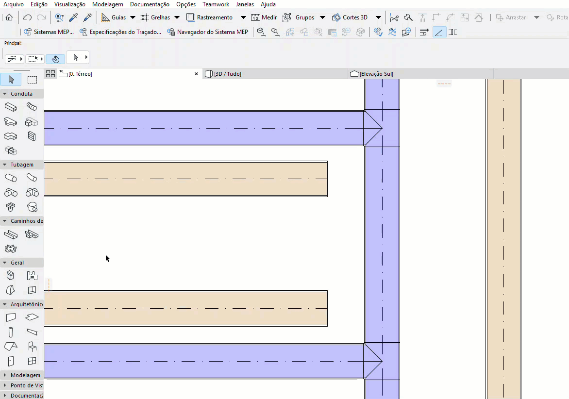Select a pipe tool under Tubagem

(x=11, y=178)
